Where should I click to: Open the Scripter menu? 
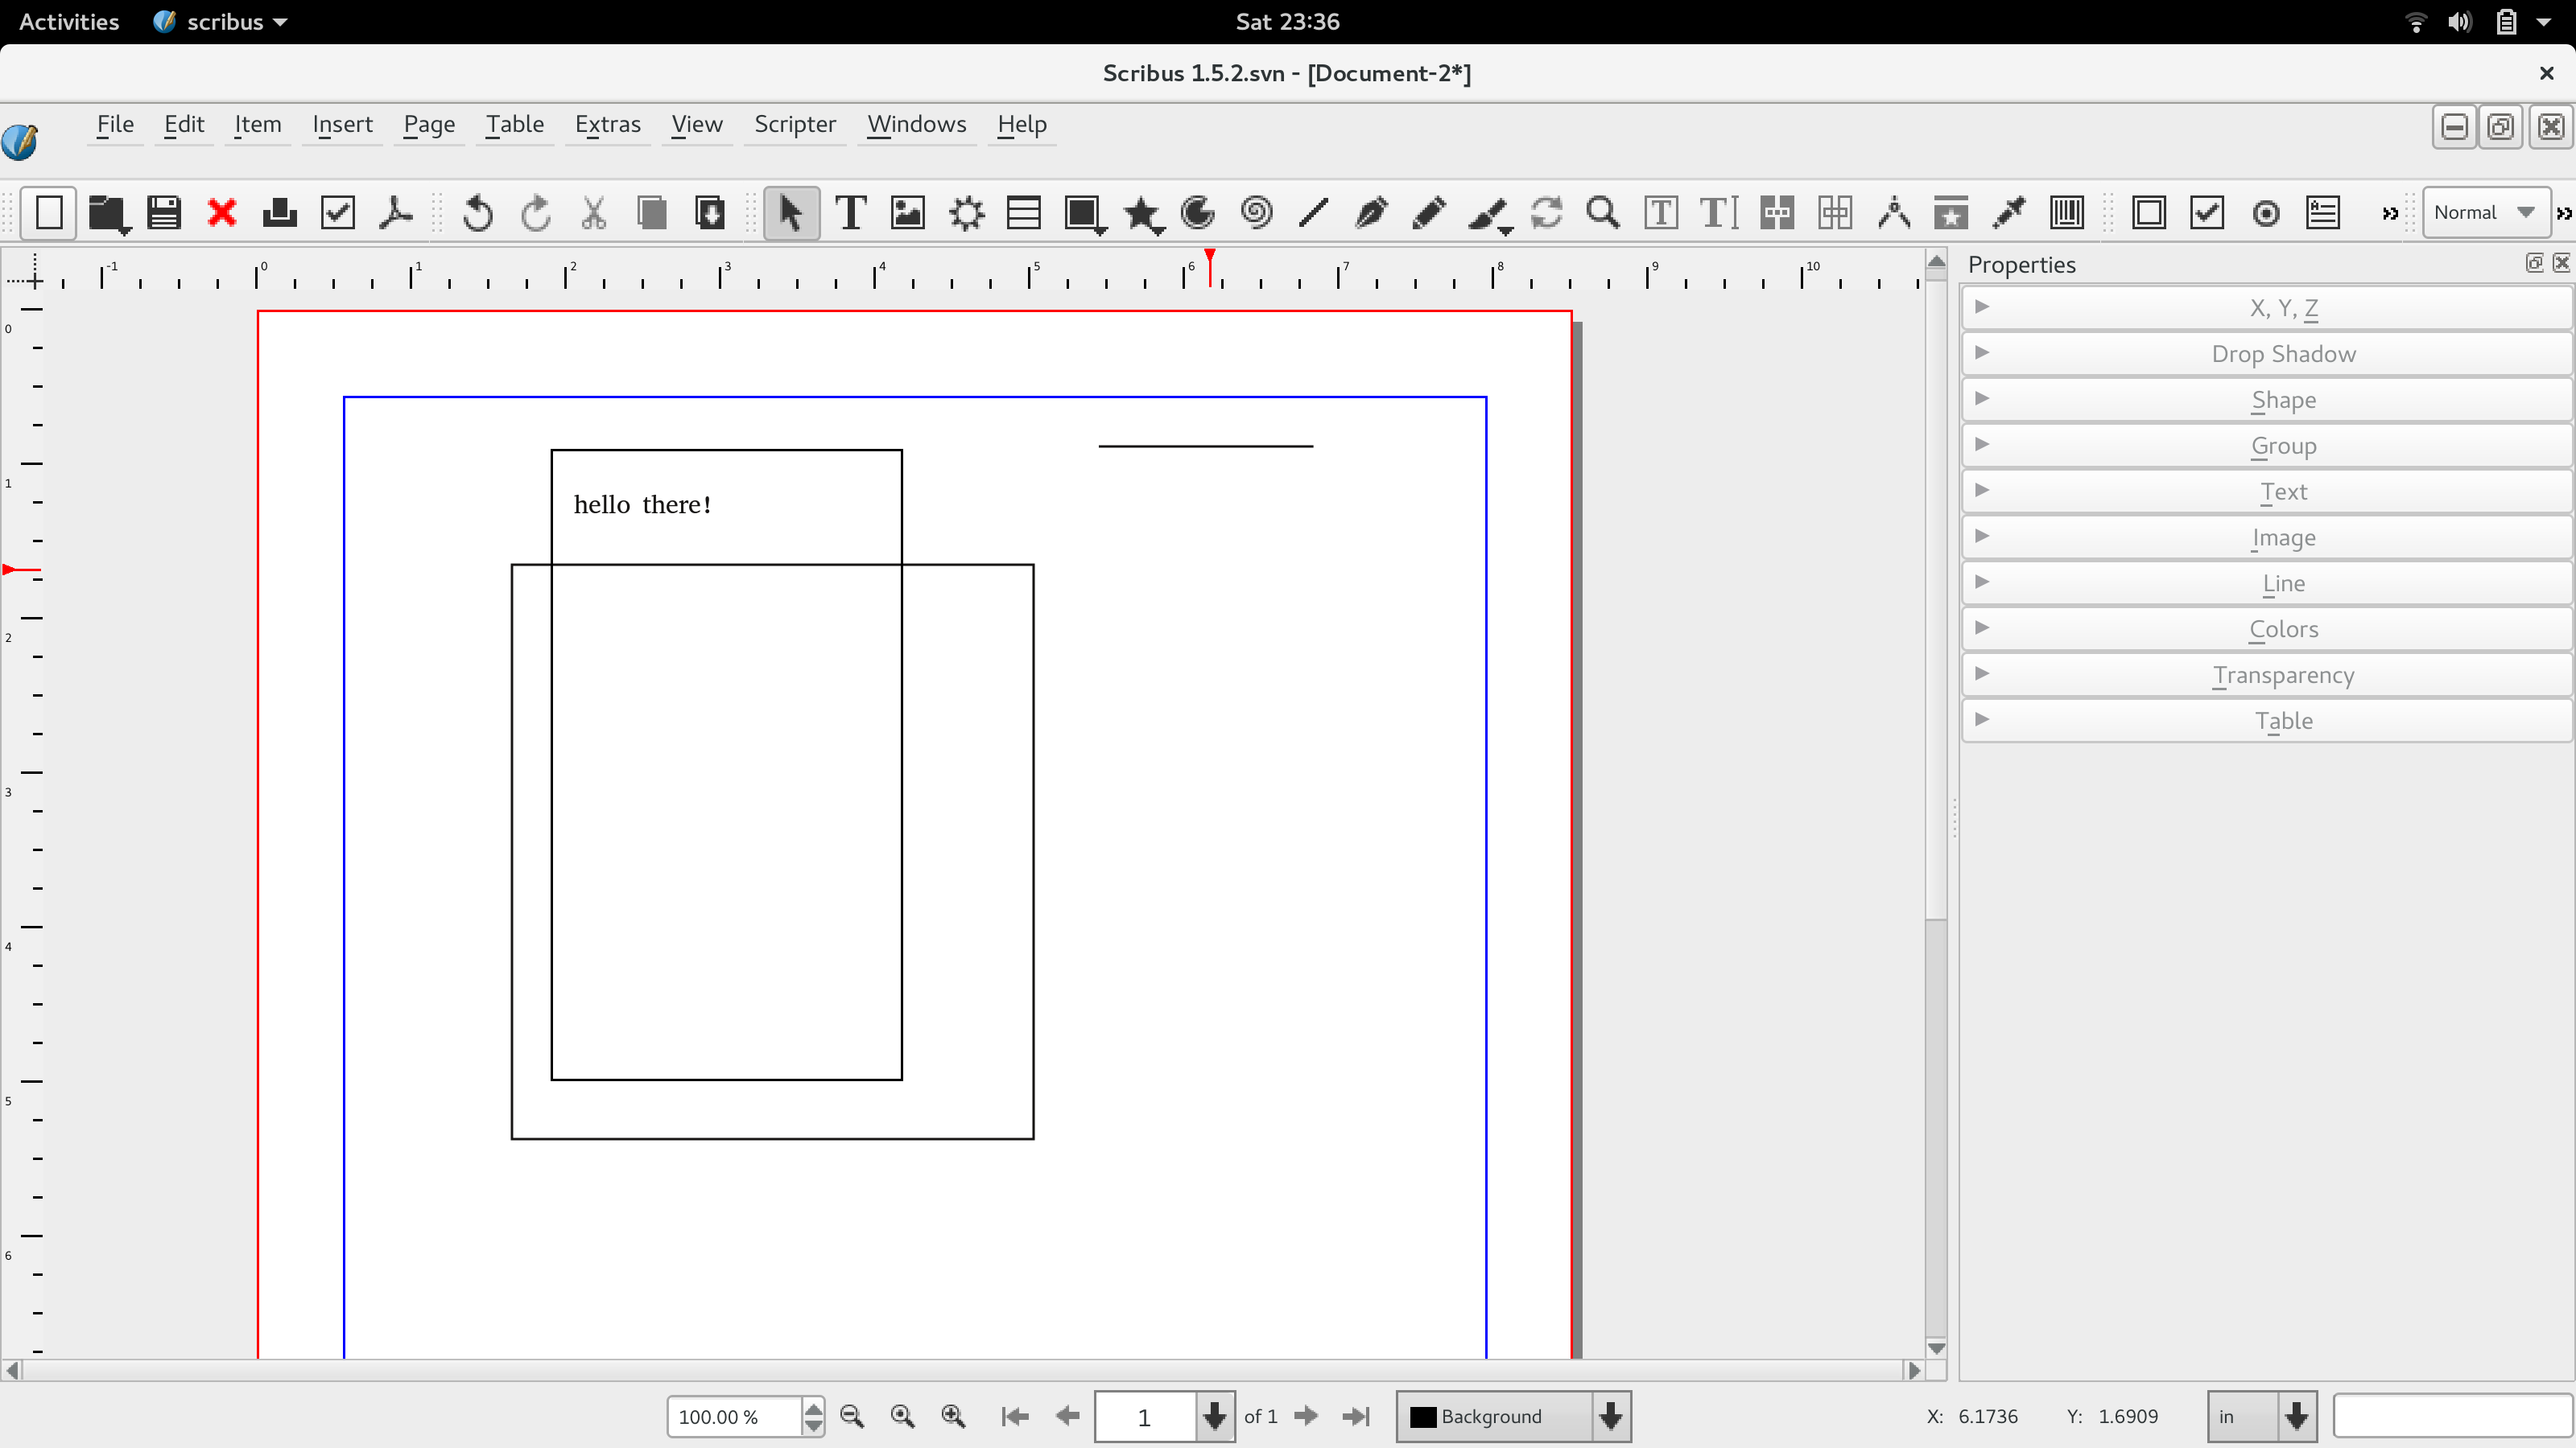(x=794, y=124)
